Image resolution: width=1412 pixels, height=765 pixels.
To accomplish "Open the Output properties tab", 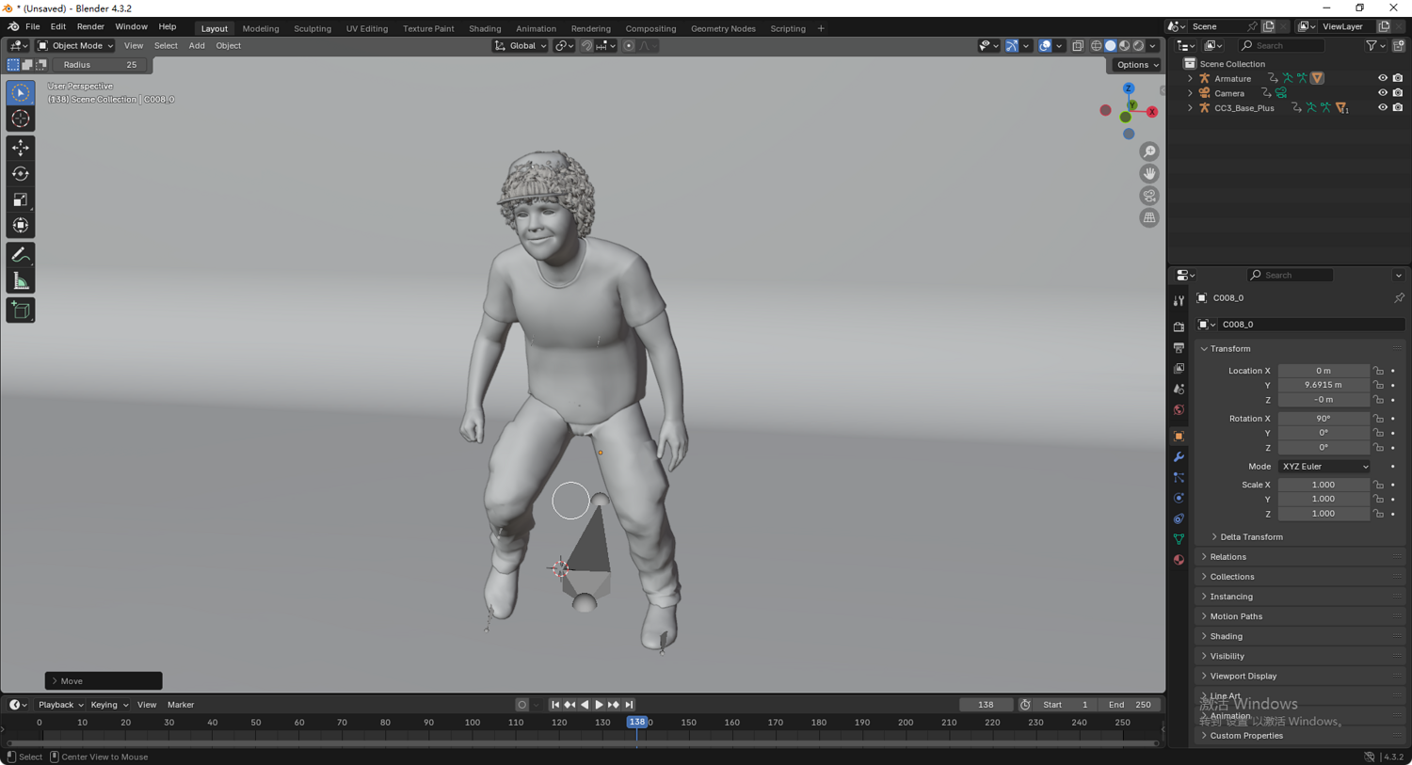I will tap(1179, 347).
